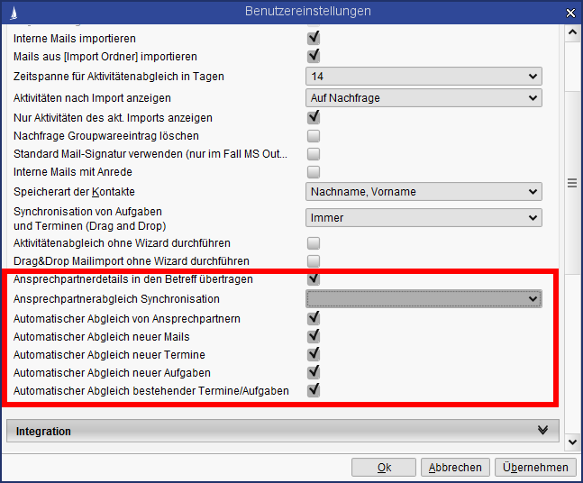
Task: Toggle Nur Aktivitäten des akt. Imports anzeigen
Action: tap(314, 117)
